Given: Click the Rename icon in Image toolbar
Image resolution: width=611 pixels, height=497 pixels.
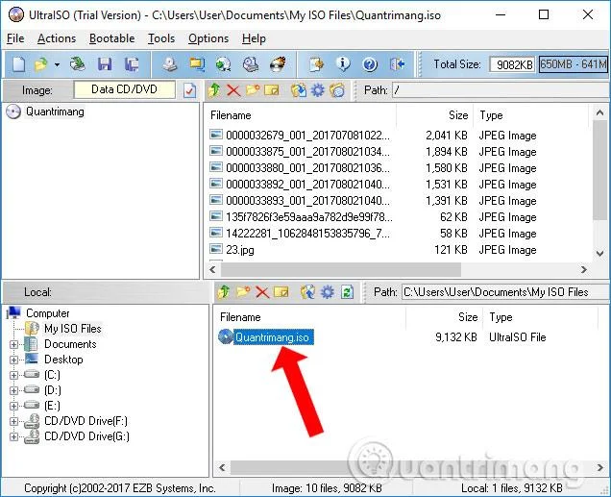Looking at the screenshot, I should click(x=272, y=90).
